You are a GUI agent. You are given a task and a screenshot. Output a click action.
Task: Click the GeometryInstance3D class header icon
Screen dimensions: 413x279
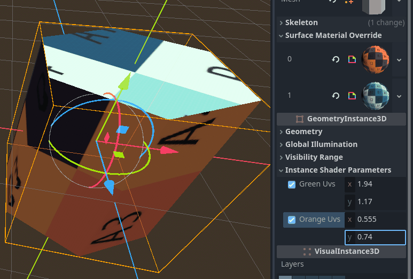(300, 119)
